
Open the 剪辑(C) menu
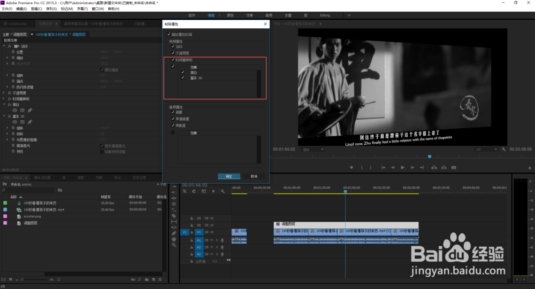pyautogui.click(x=36, y=9)
